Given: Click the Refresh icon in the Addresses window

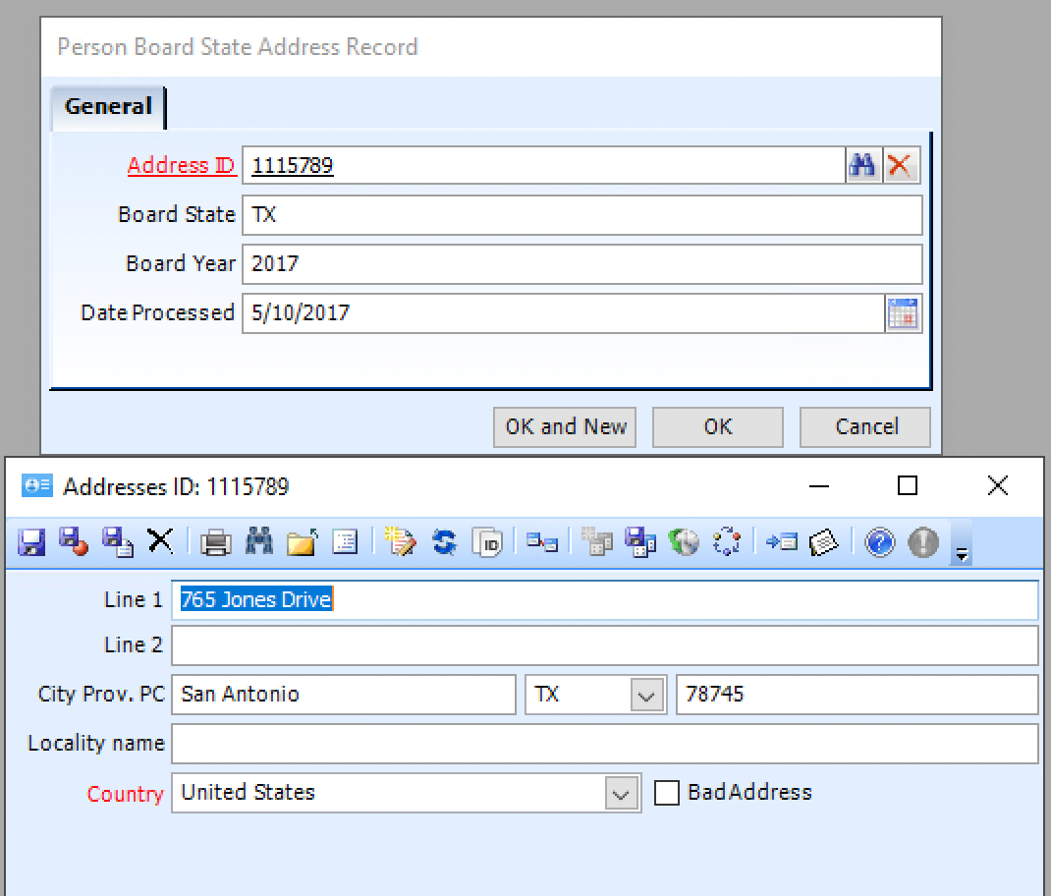Looking at the screenshot, I should tap(442, 542).
